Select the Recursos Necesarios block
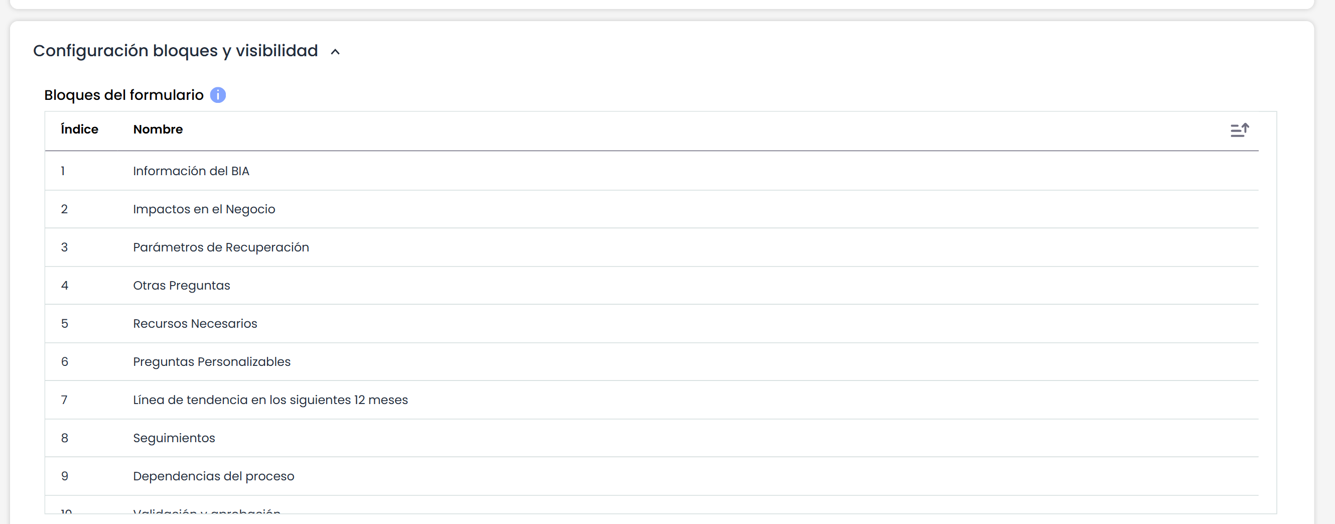Screen dimensions: 1335x524 coord(651,323)
